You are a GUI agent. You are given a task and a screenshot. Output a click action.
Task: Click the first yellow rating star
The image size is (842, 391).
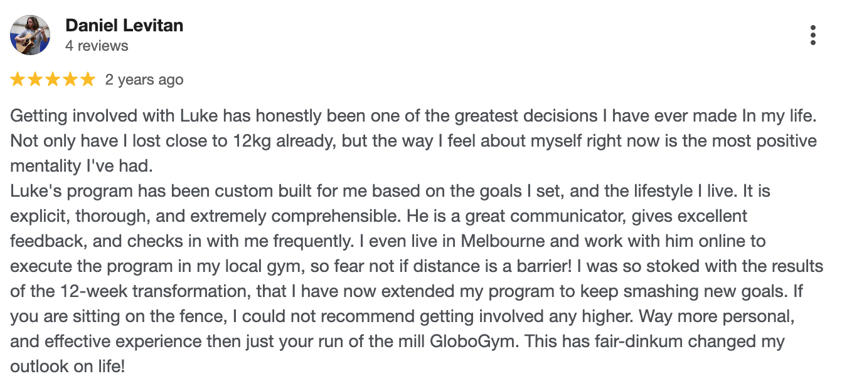[18, 80]
